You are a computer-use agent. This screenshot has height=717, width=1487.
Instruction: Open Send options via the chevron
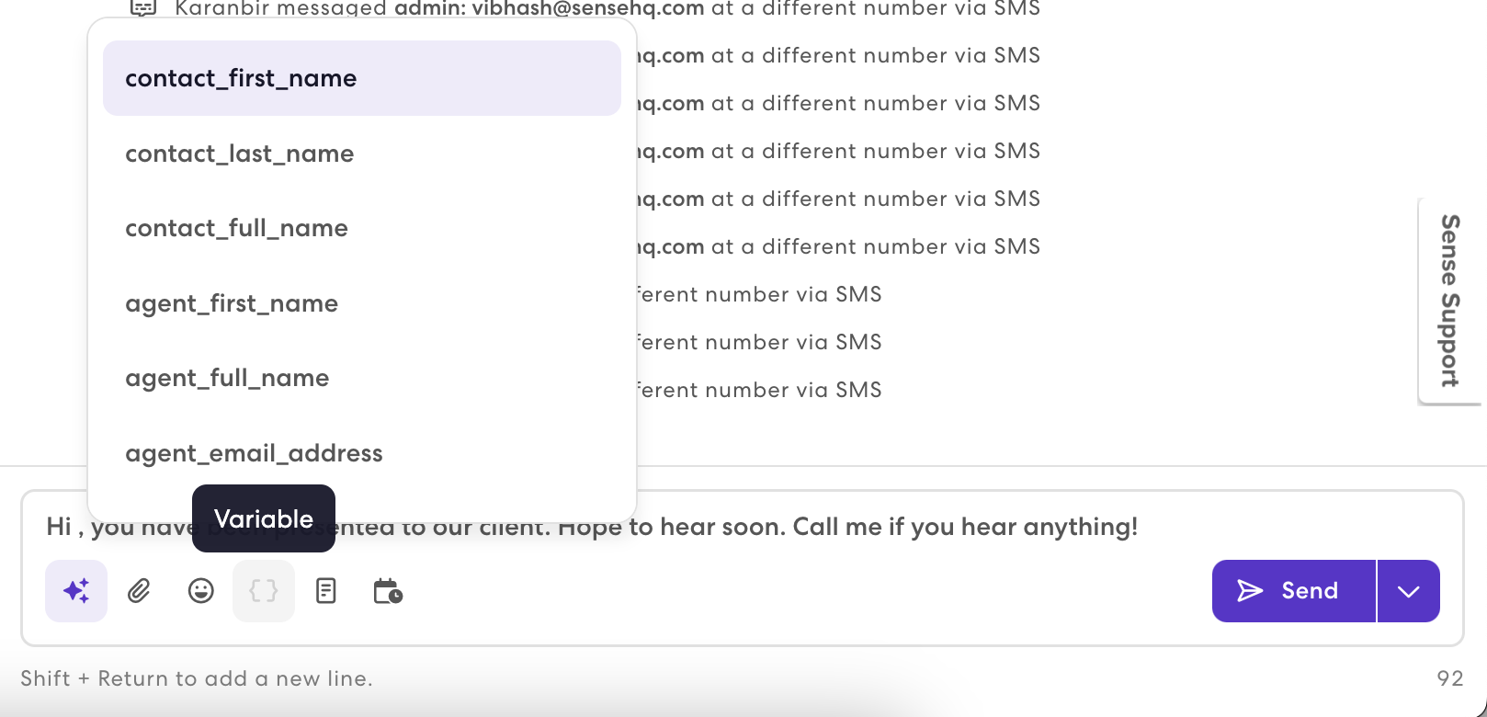point(1408,591)
